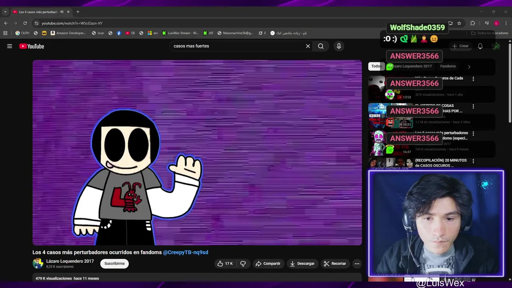
Task: Dislike the video
Action: click(243, 264)
